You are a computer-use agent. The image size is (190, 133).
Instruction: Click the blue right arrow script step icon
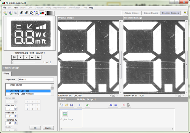click(116, 105)
